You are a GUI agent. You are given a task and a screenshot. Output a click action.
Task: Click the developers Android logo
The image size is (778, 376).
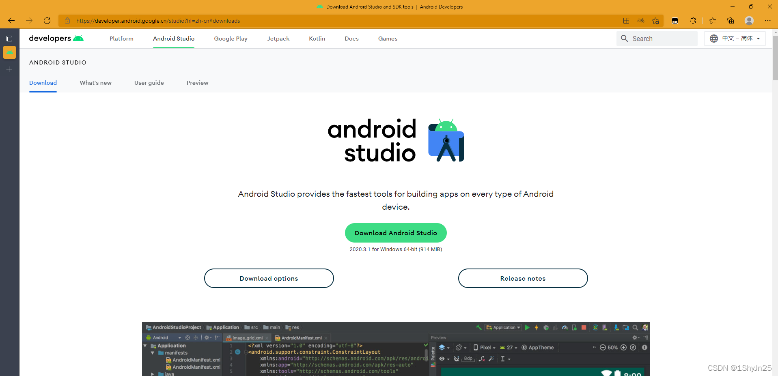(56, 38)
